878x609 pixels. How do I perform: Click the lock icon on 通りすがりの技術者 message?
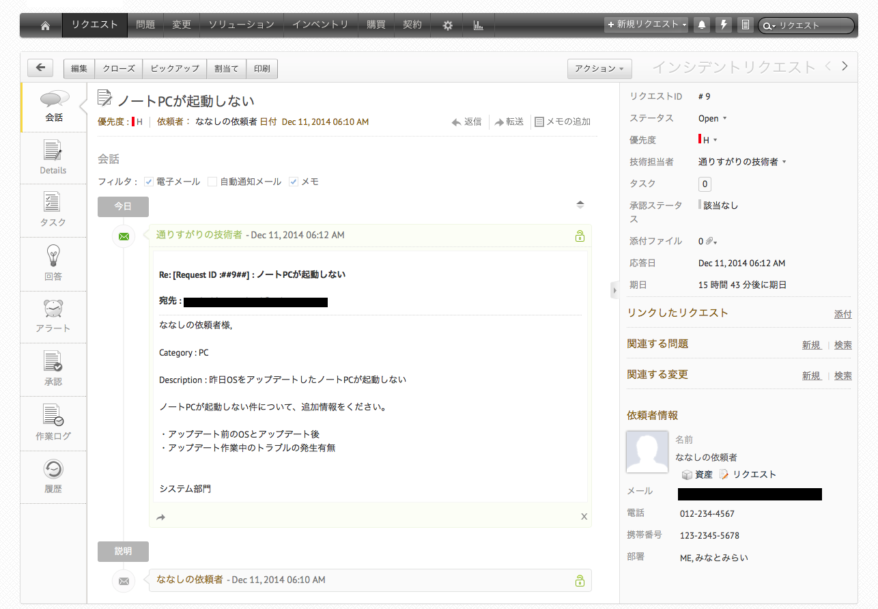coord(580,236)
